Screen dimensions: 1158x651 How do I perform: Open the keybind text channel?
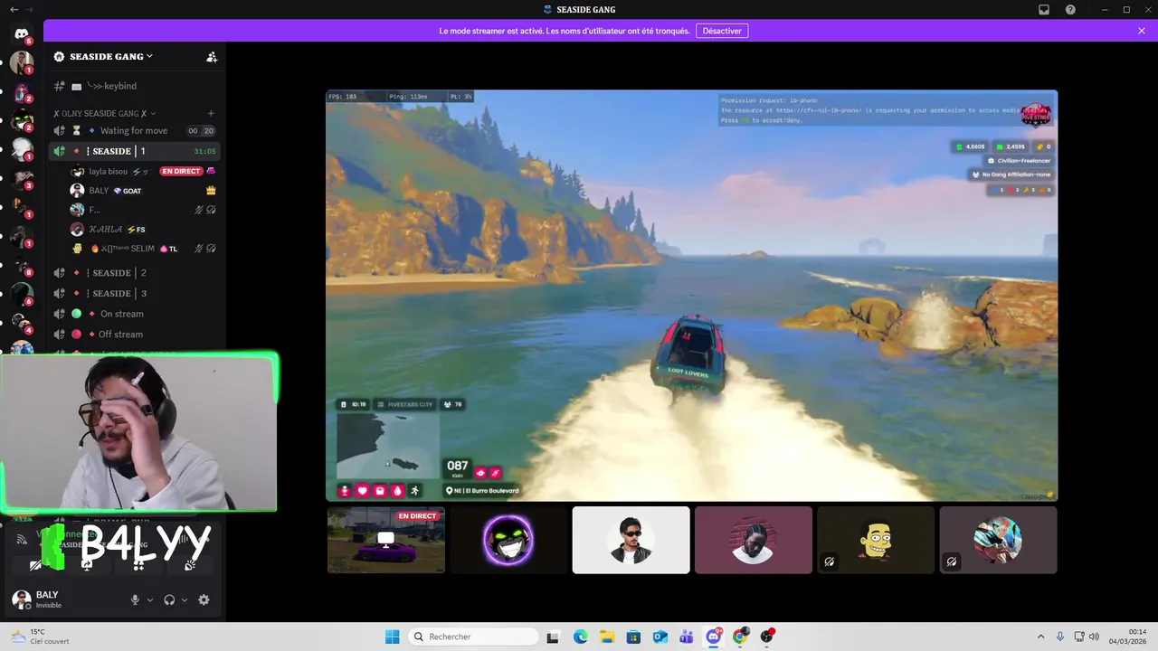[x=134, y=86]
